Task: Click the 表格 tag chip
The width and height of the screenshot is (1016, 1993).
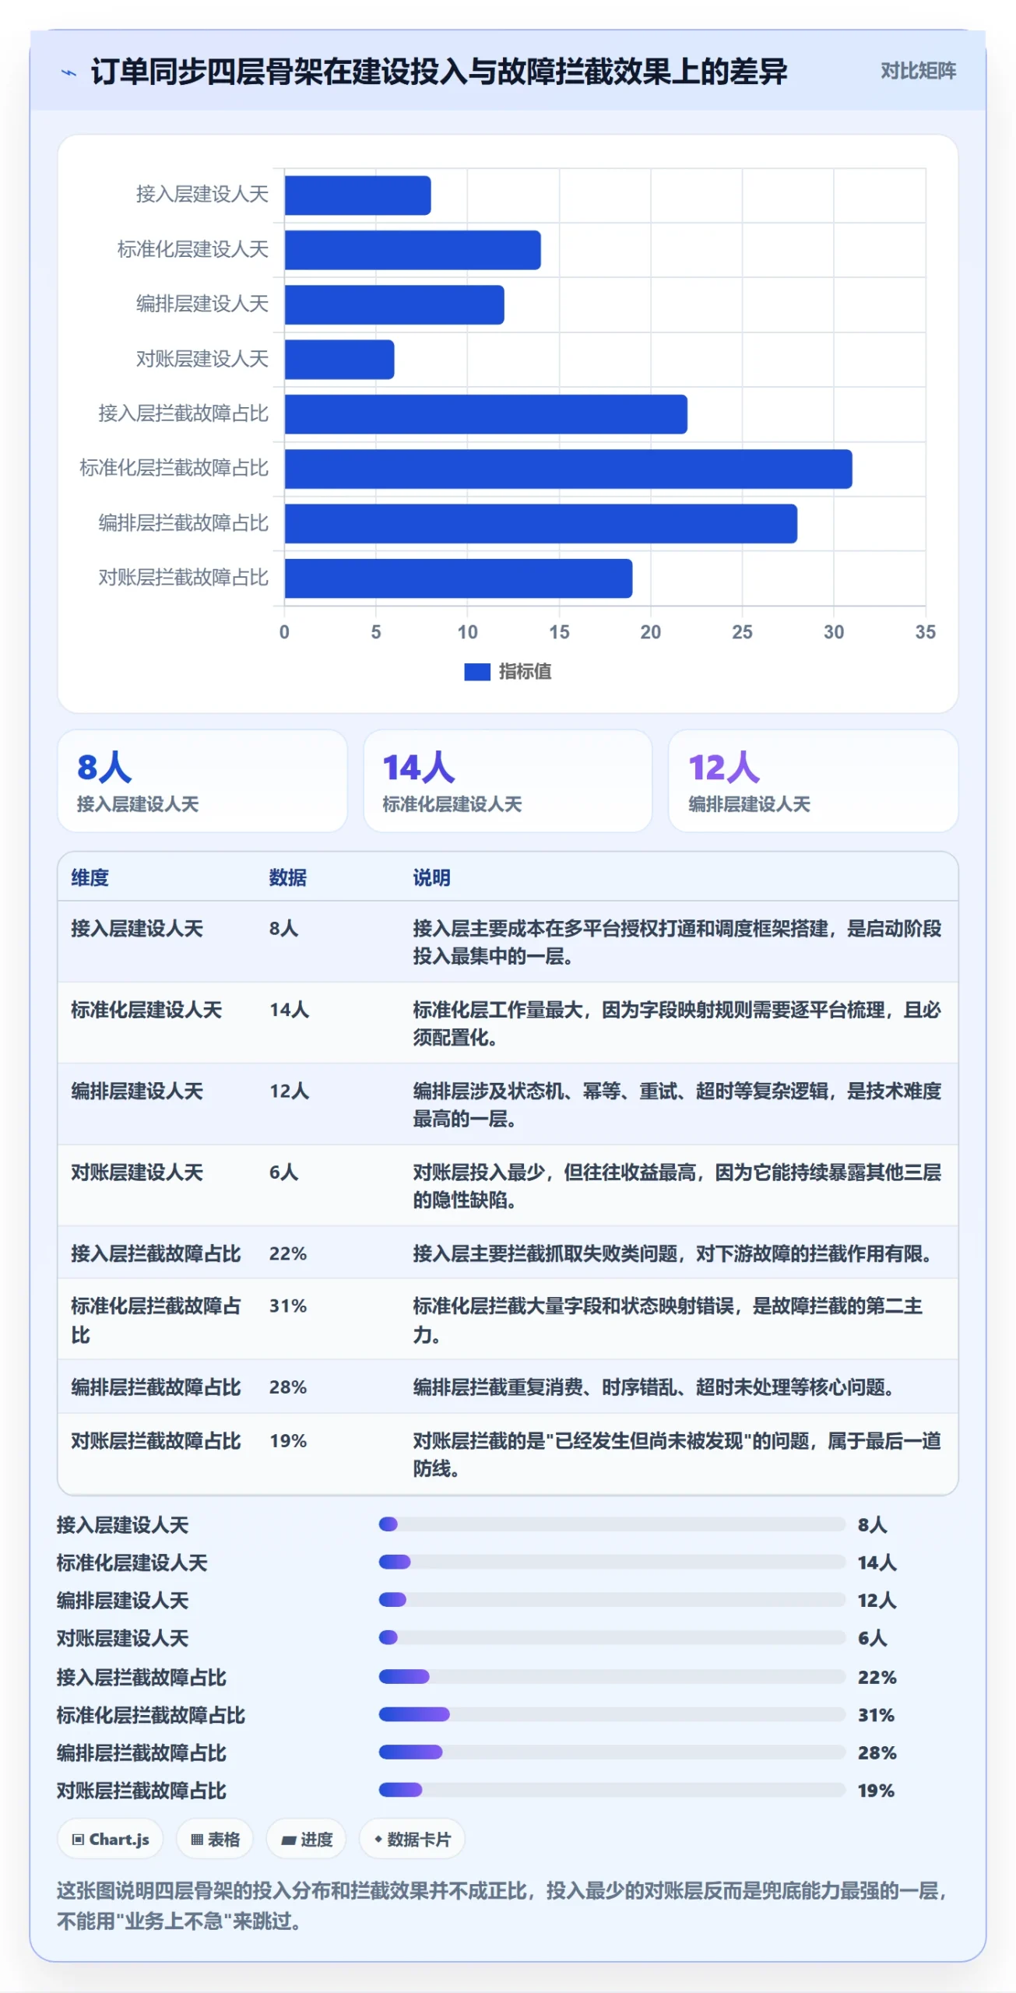Action: coord(215,1839)
